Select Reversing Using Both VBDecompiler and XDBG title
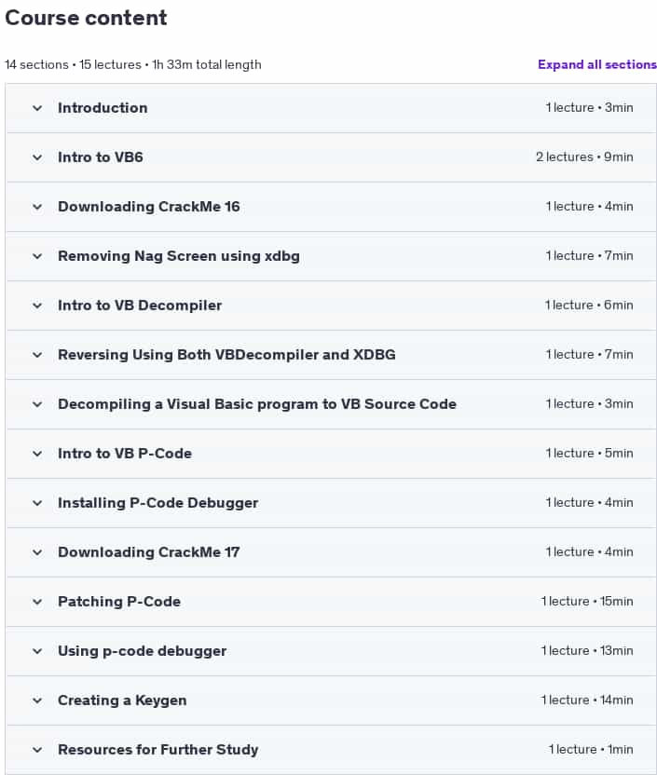The width and height of the screenshot is (657, 775). pos(226,355)
